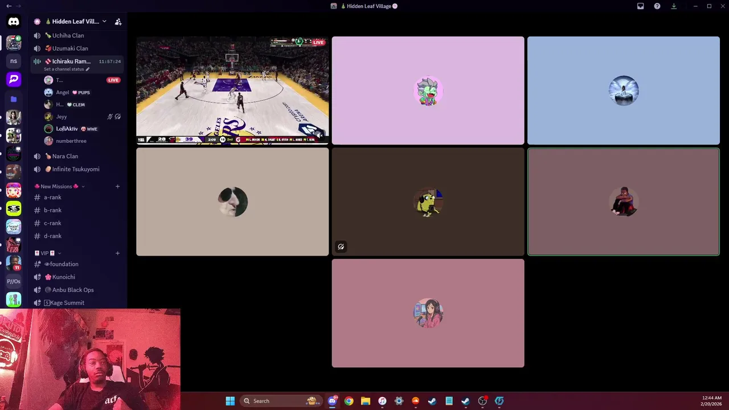Open the foundation channel
729x410 pixels.
[76, 264]
